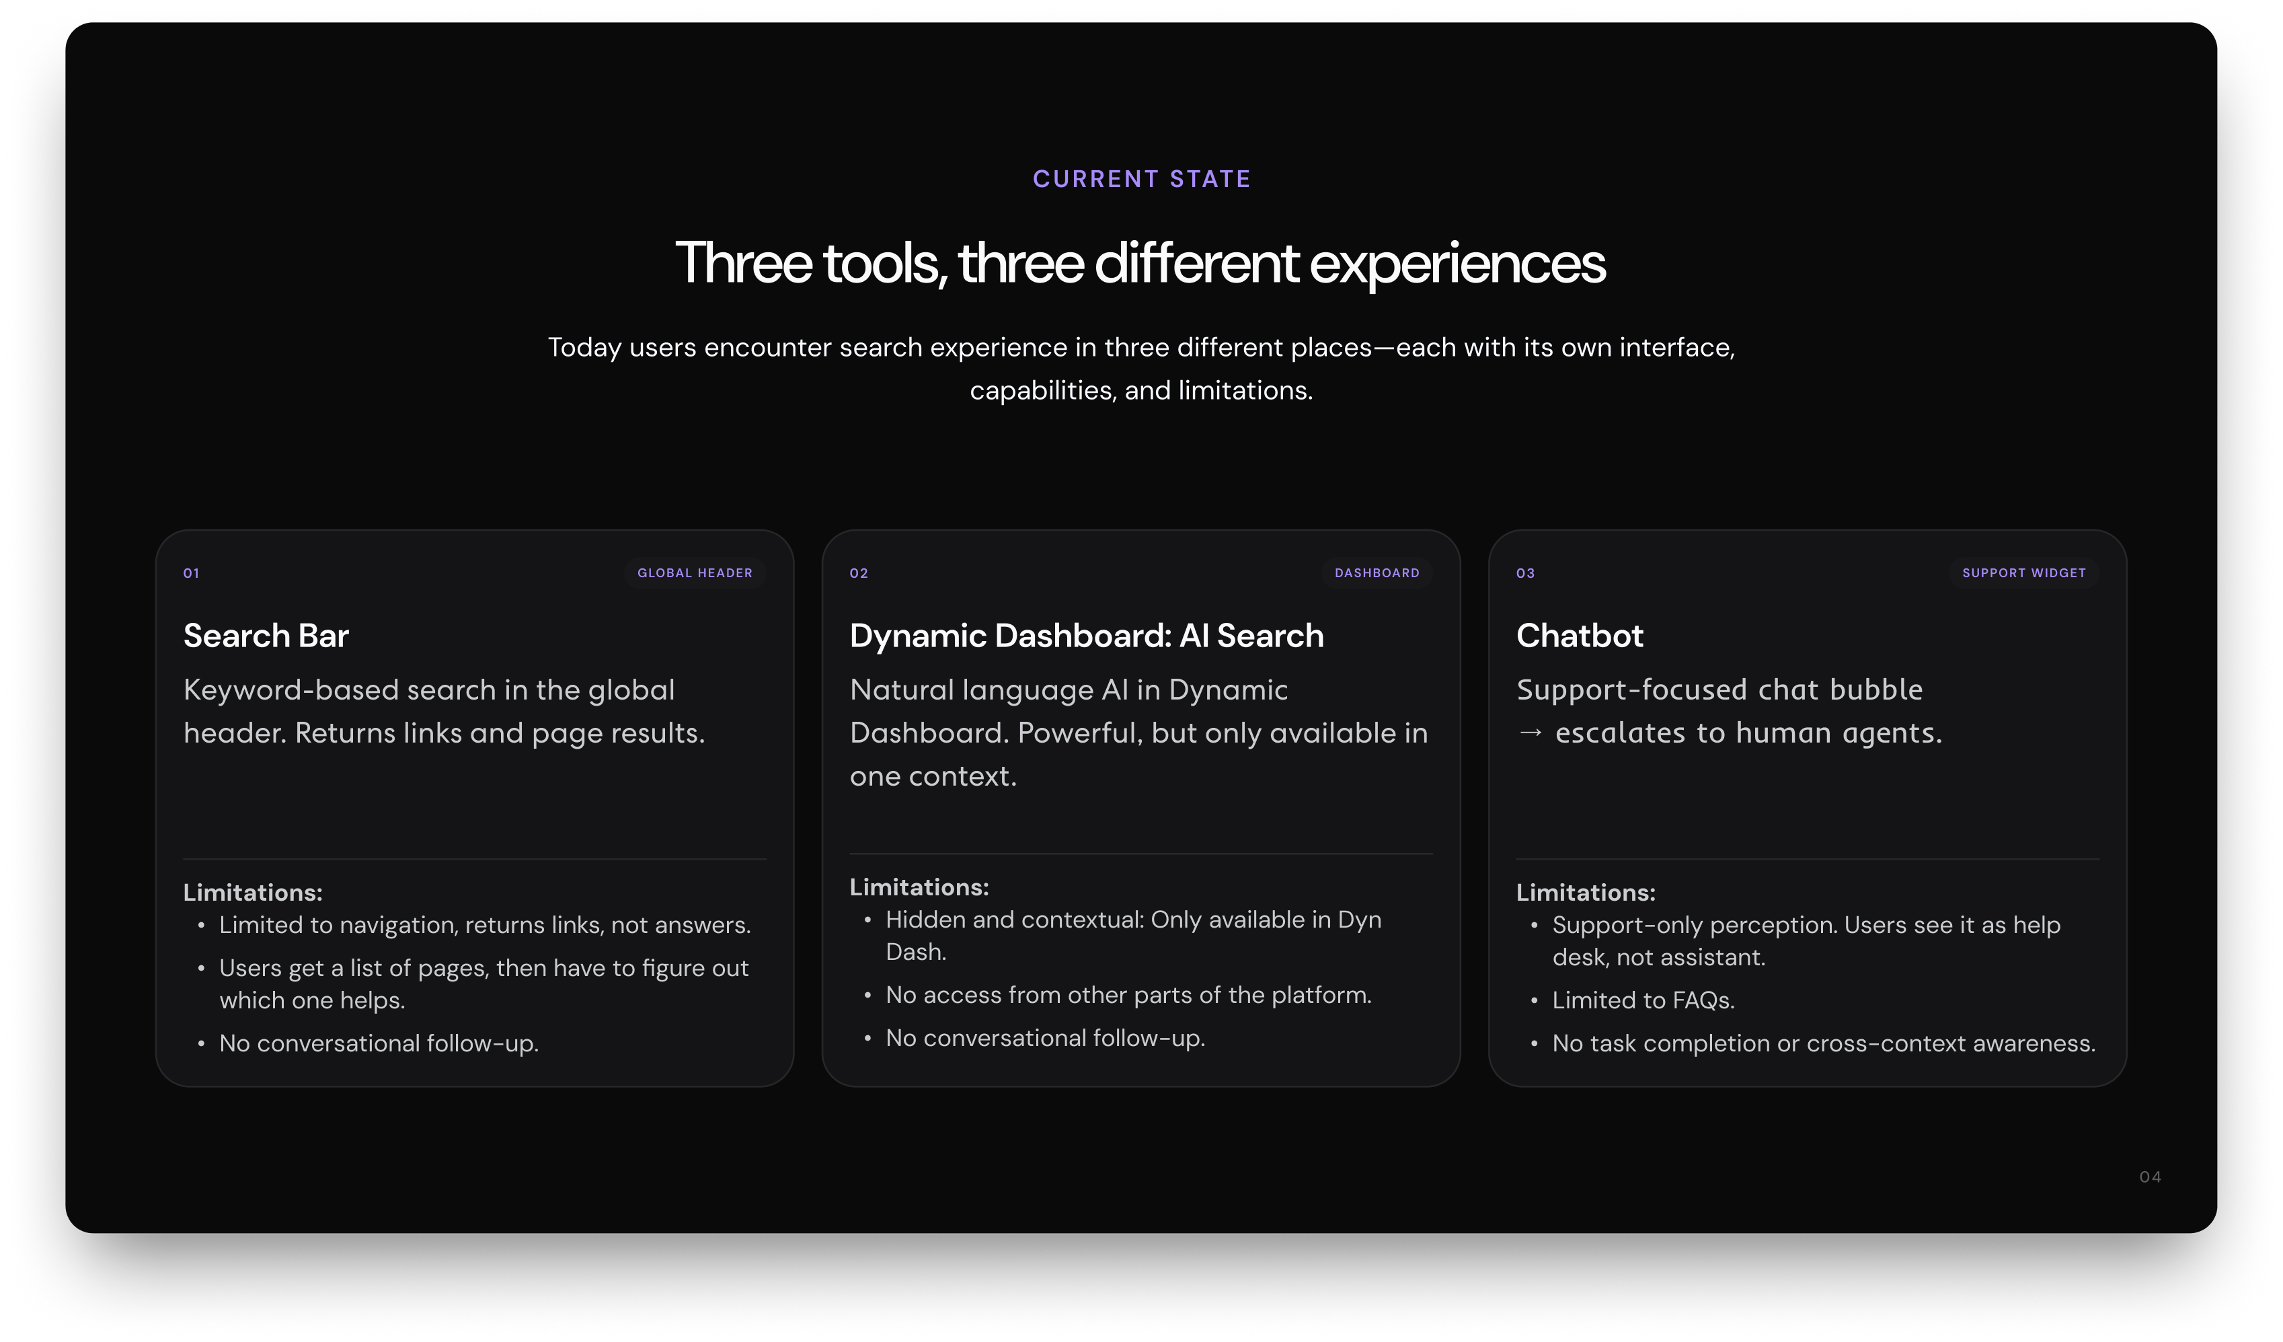
Task: Select the subtitle text below the slide title
Action: click(x=1142, y=368)
